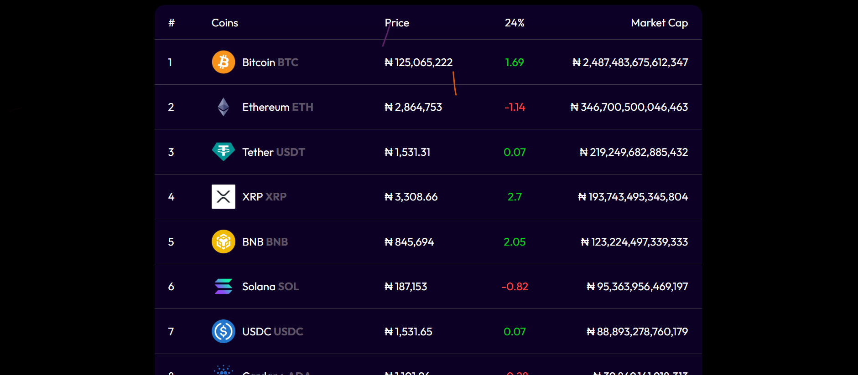858x375 pixels.
Task: Open the Ethereum ETH coin name
Action: tap(277, 107)
